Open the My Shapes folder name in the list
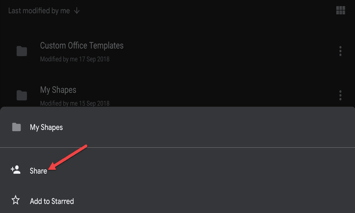Screen dimensions: 355x213 [x=58, y=90]
